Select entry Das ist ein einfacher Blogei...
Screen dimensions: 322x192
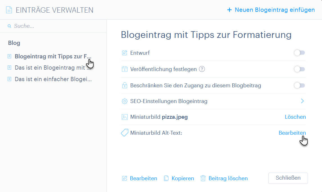[53, 79]
